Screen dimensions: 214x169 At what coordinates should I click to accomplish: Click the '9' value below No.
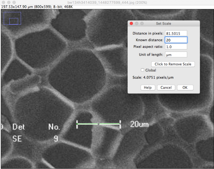click(x=56, y=139)
